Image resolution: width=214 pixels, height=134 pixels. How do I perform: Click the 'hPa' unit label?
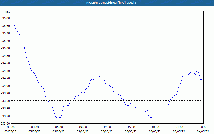[7, 12]
